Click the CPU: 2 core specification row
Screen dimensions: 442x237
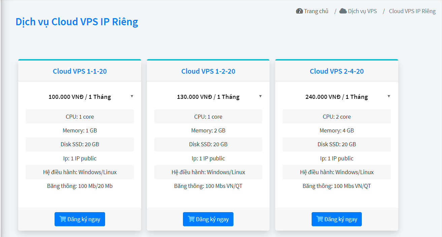coord(337,117)
